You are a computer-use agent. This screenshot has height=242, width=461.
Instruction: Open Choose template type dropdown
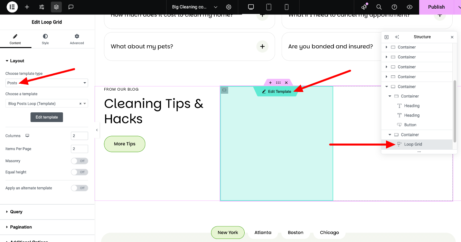(47, 83)
